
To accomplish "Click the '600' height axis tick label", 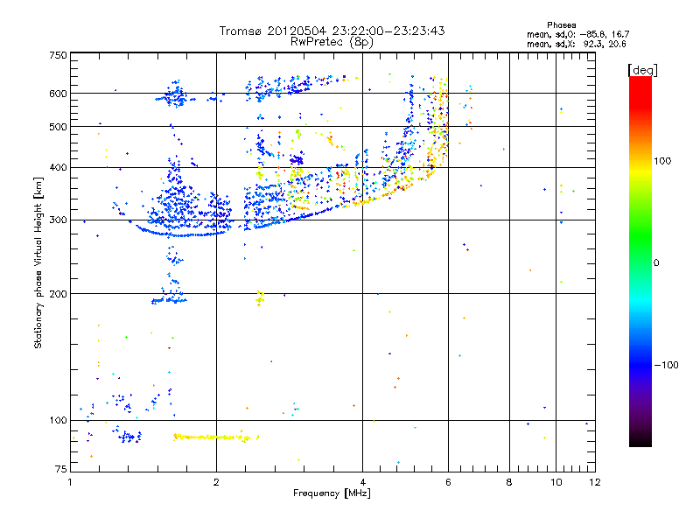I will 58,94.
